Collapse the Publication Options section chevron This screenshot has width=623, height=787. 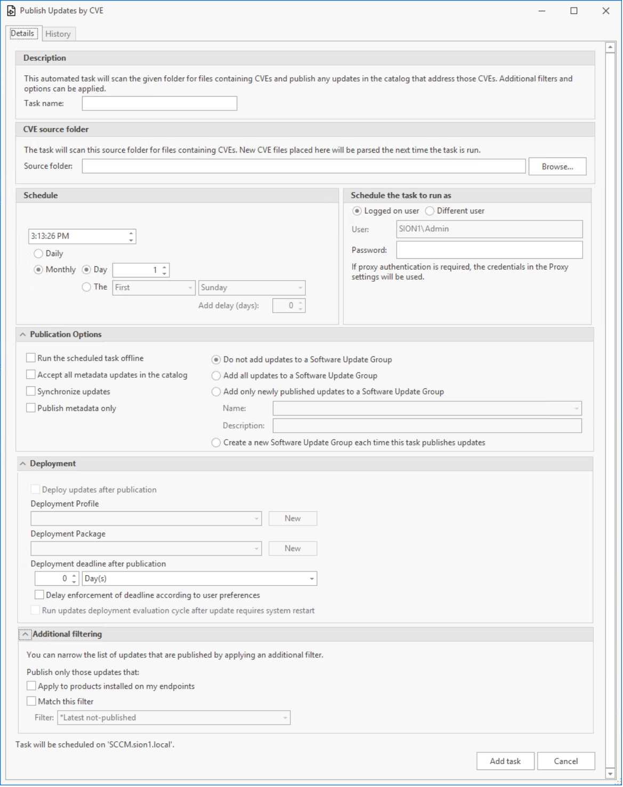pyautogui.click(x=23, y=335)
